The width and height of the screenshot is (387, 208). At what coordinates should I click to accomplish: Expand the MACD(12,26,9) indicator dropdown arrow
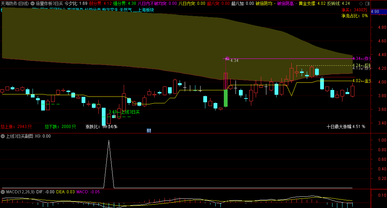pos(3,192)
